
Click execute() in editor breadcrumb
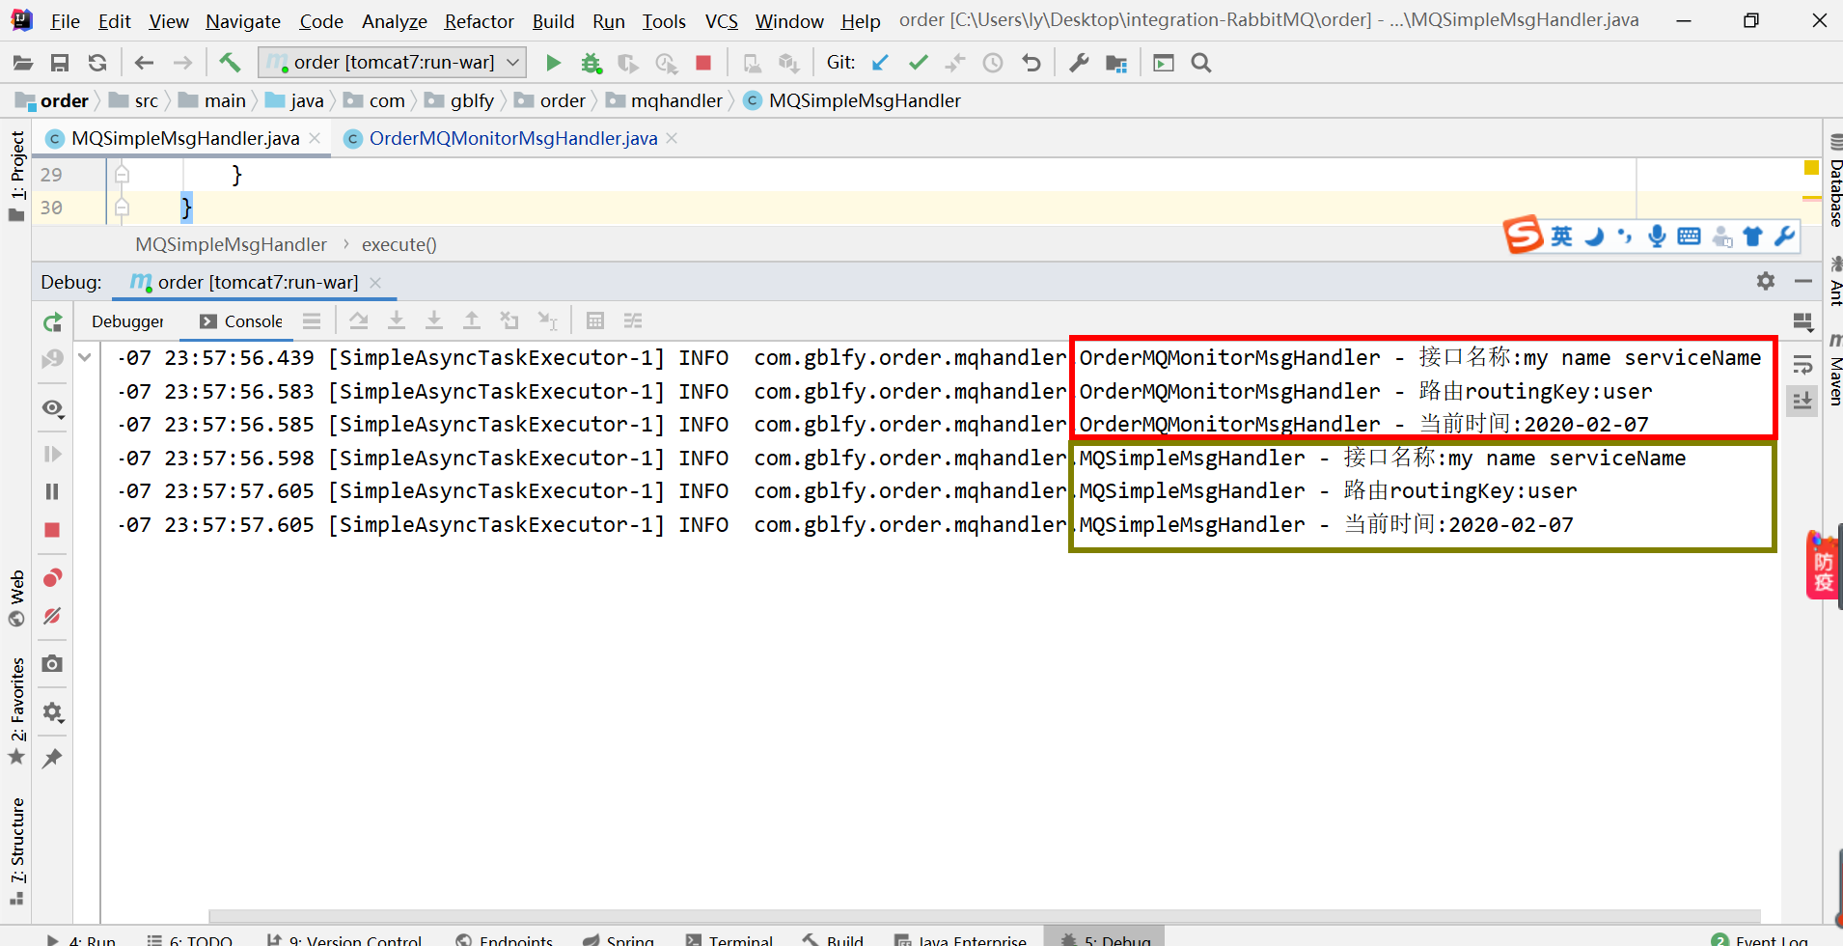click(399, 244)
